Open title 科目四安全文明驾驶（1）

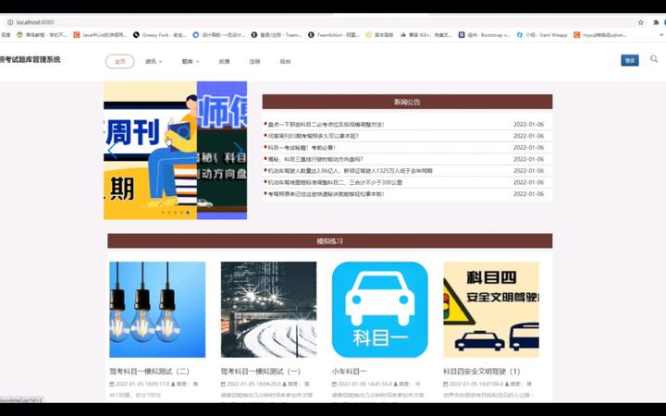pyautogui.click(x=482, y=371)
